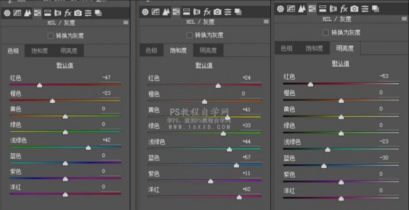Click 橙色 luminance slider handle at 0
The height and width of the screenshot is (210, 409).
click(x=341, y=101)
